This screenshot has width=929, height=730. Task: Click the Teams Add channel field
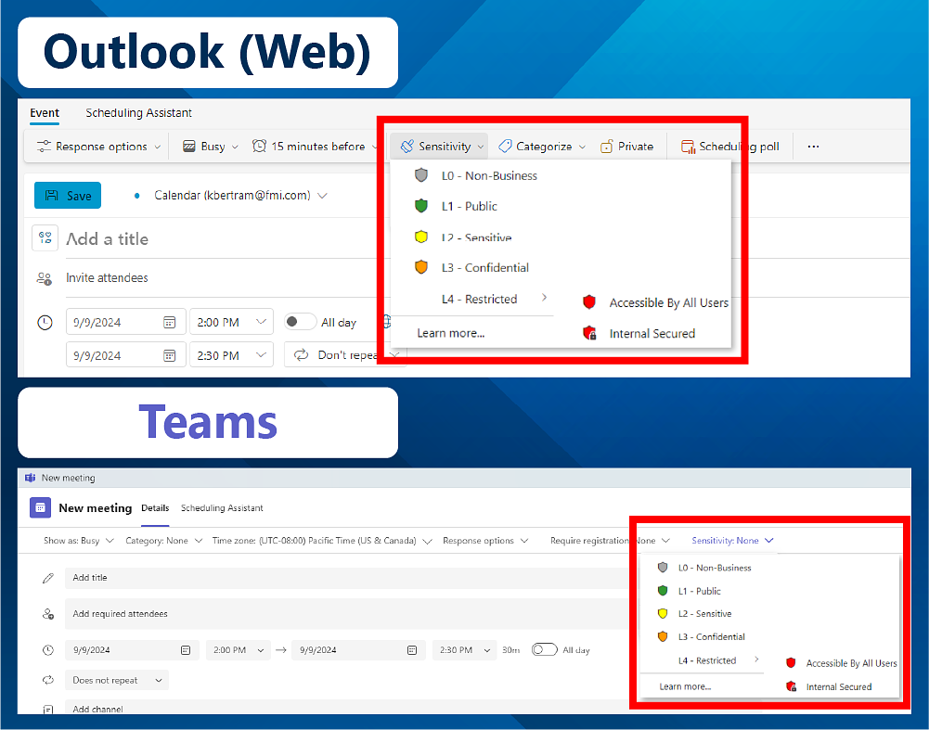point(346,708)
